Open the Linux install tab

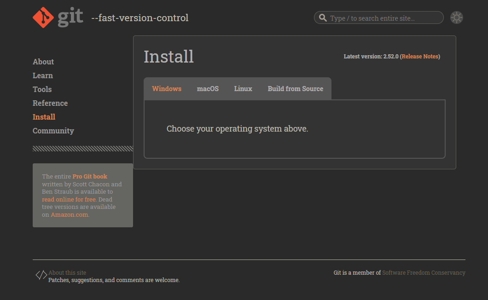click(x=243, y=89)
